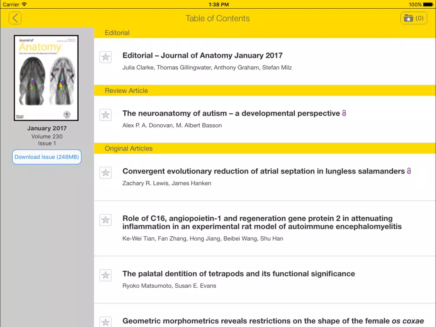
Task: Tap the January 2017 issue label
Action: click(x=47, y=128)
